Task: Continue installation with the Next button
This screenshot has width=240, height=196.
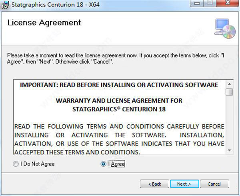Action: [184, 184]
